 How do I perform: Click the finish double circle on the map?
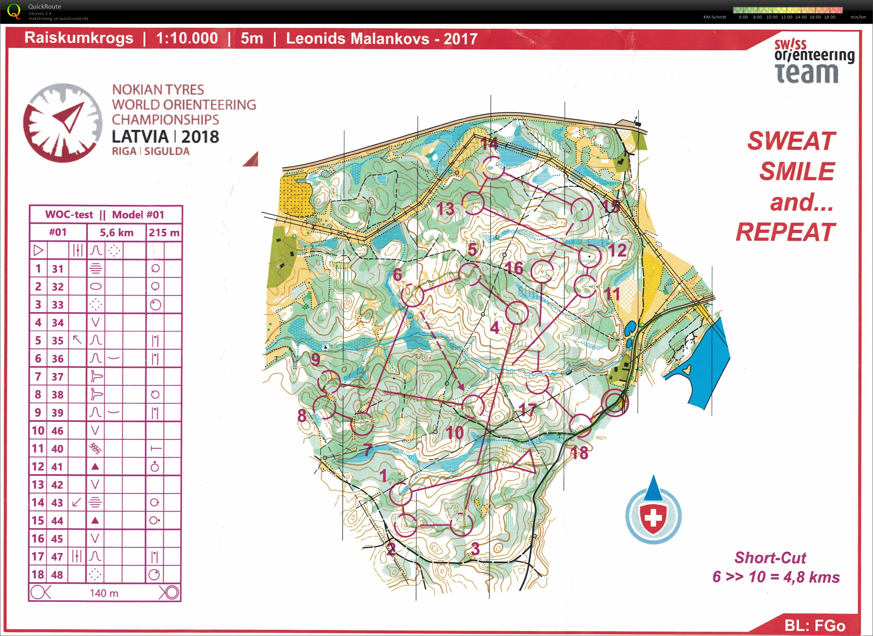[615, 402]
